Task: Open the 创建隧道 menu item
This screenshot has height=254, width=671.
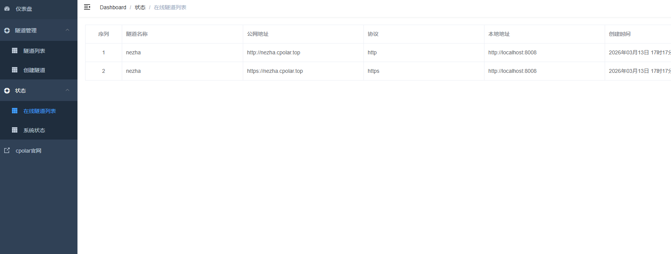Action: click(x=34, y=70)
